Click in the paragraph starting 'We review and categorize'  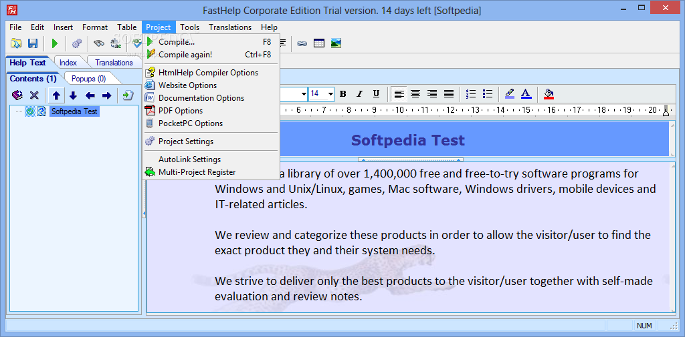tap(433, 243)
